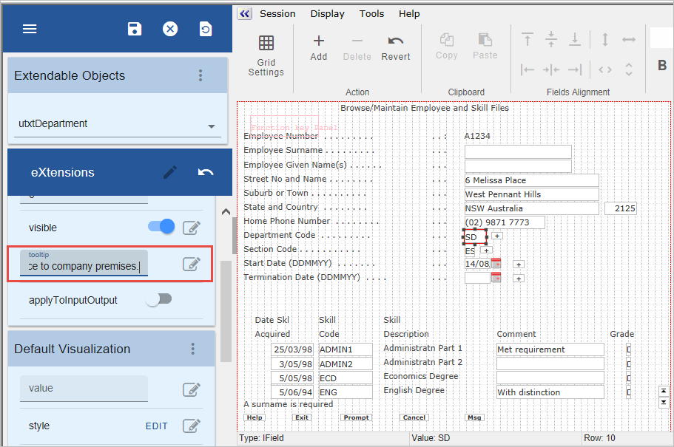The width and height of the screenshot is (674, 447).
Task: Click the align horizontal center icon
Action: 551,69
